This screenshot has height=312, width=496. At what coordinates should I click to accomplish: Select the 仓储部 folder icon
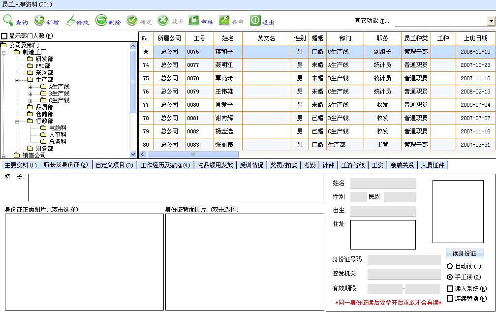coord(30,114)
